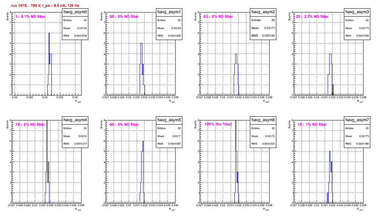
Task: Click the blue histogram in the 40± 4% plot
Action: pyautogui.click(x=142, y=173)
